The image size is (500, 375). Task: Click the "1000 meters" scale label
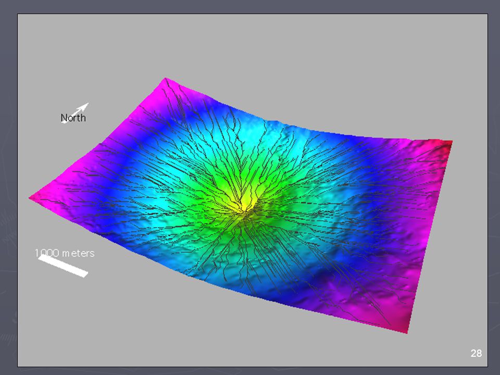click(65, 253)
